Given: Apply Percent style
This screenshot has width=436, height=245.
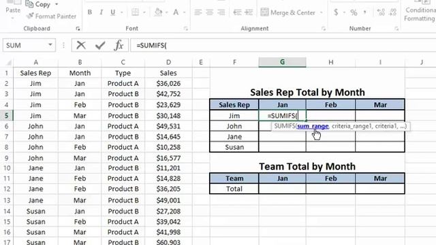Looking at the screenshot, I should pyautogui.click(x=354, y=12).
